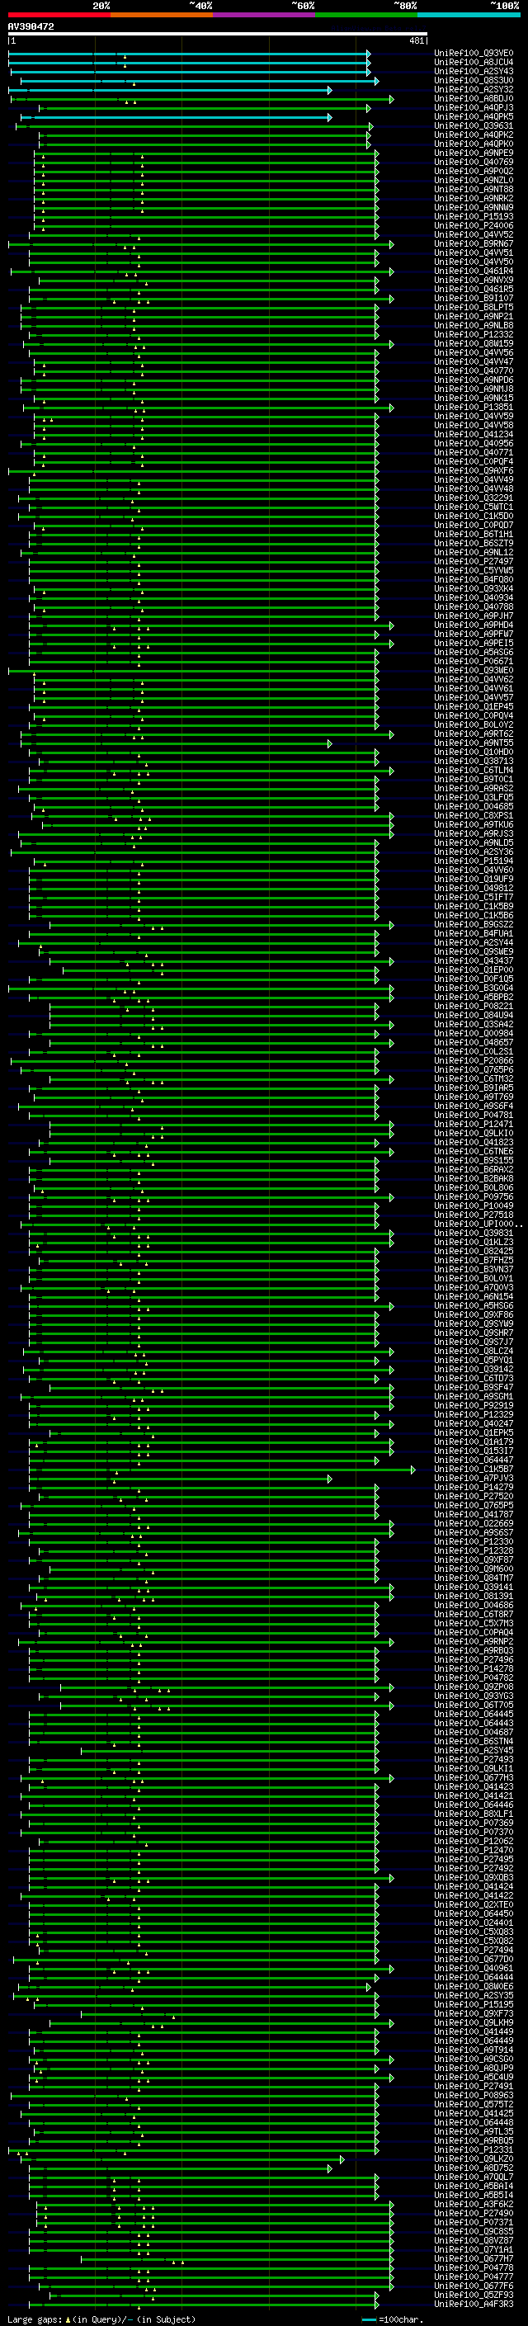Select hit label UniRef100_Q43437
The width and height of the screenshot is (528, 2326).
pyautogui.click(x=474, y=960)
